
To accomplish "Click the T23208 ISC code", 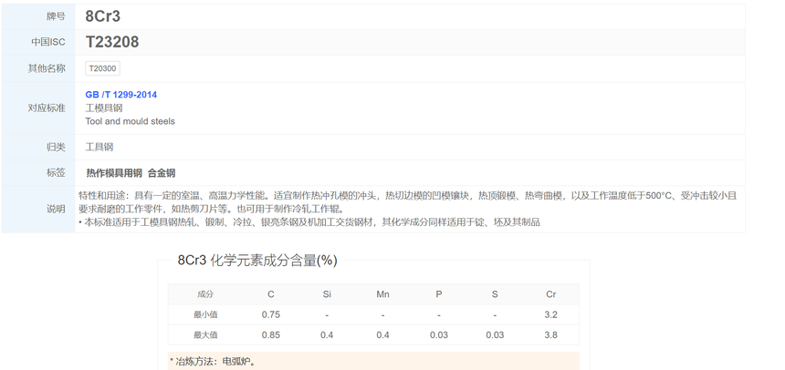I will click(112, 42).
